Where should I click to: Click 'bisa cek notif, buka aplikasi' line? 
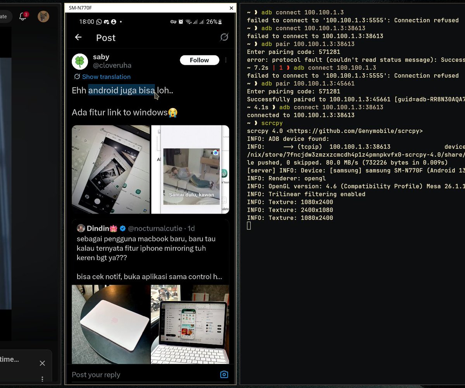149,277
